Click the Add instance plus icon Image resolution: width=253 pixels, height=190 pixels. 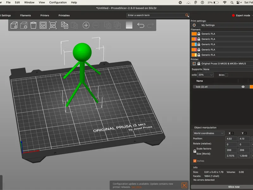pyautogui.click(x=86, y=25)
